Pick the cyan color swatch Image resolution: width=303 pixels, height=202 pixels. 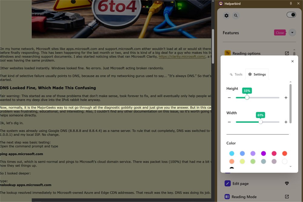click(x=232, y=153)
